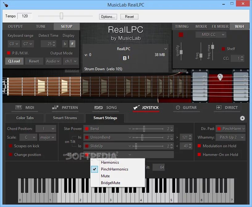This screenshot has height=207, width=252.
Task: Select sharp '#' display button
Action: pos(72,44)
